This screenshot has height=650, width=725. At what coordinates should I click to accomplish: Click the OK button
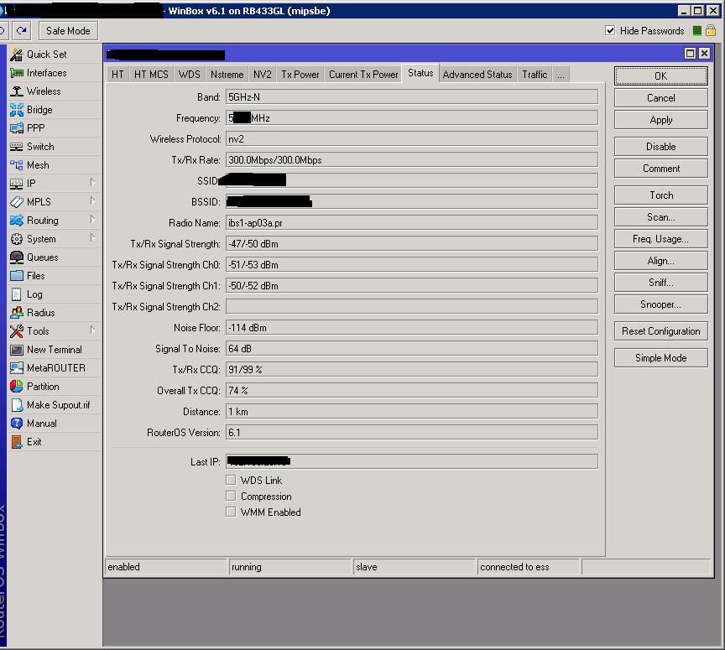coord(660,75)
